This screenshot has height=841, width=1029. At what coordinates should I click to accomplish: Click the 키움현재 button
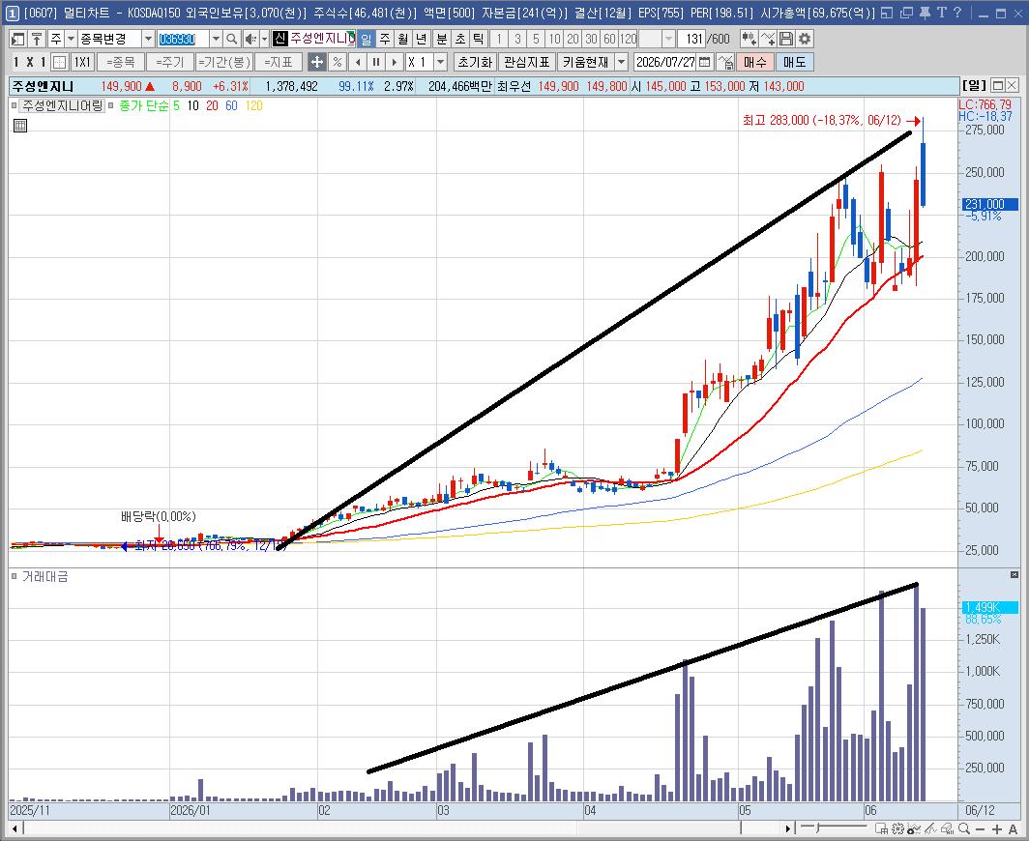click(587, 62)
